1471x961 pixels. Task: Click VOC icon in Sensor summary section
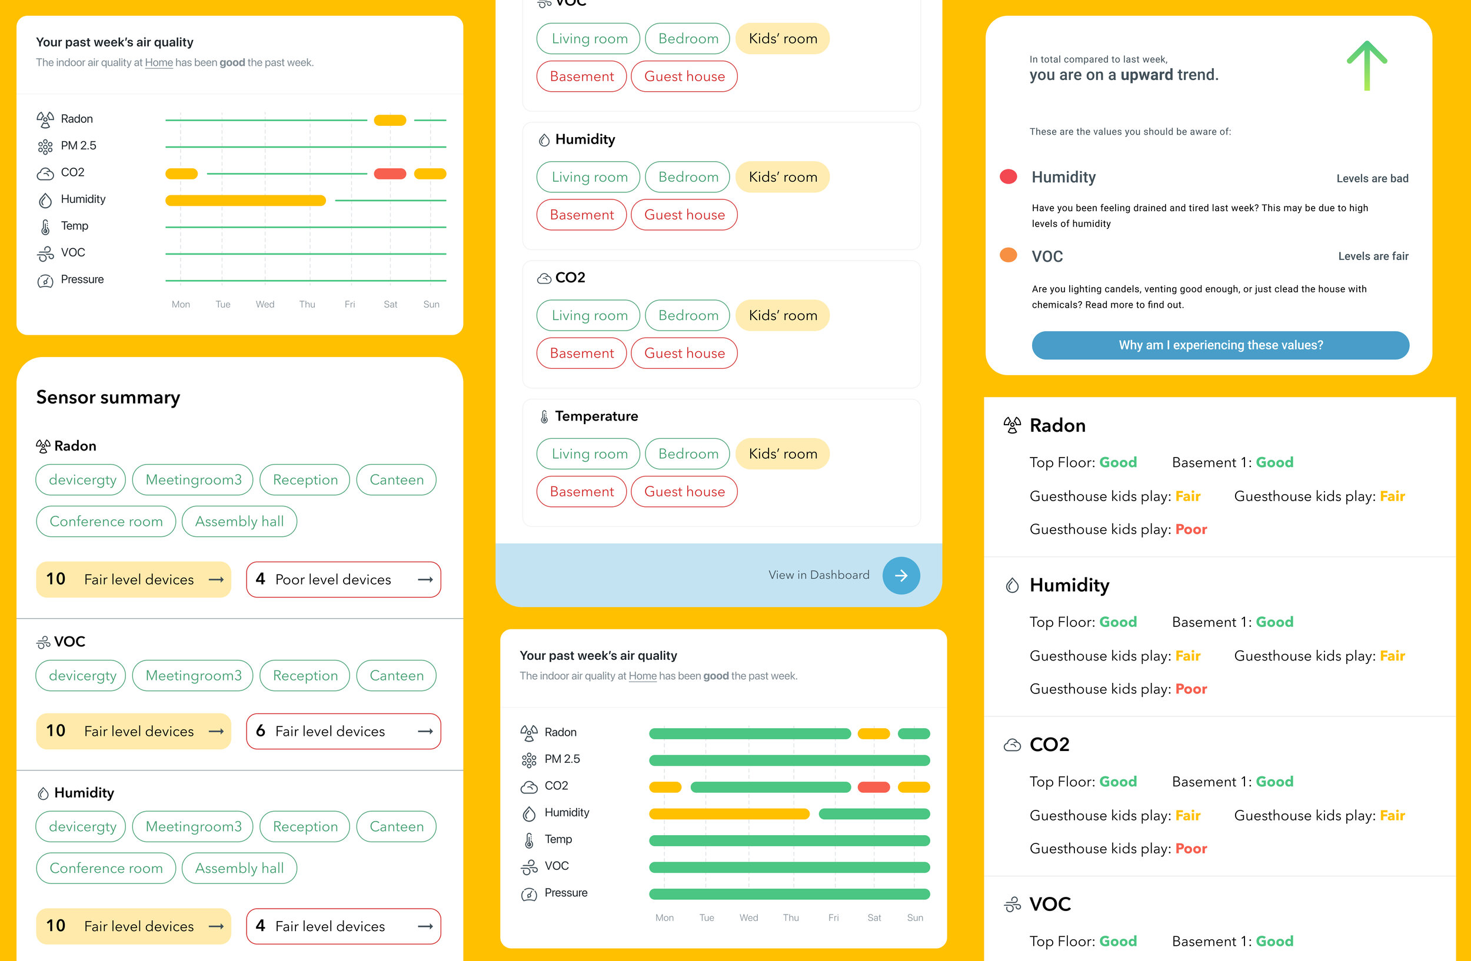pos(44,642)
